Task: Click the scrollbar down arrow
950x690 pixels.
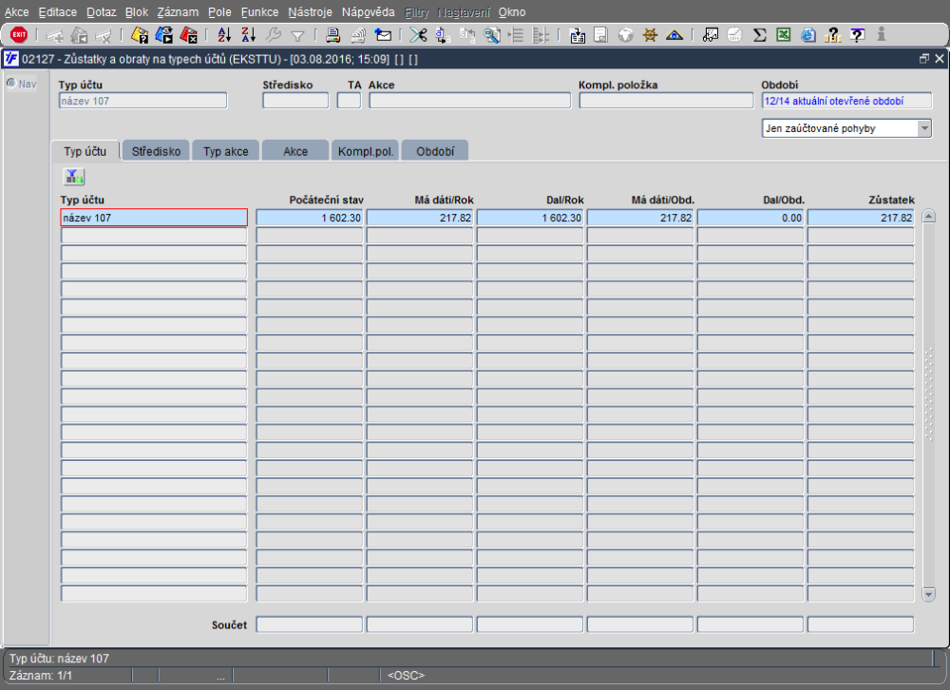Action: pos(928,594)
